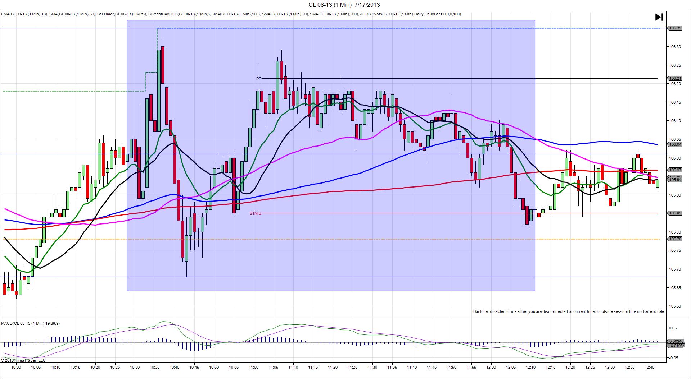Click the PP pivot point label

click(259, 78)
